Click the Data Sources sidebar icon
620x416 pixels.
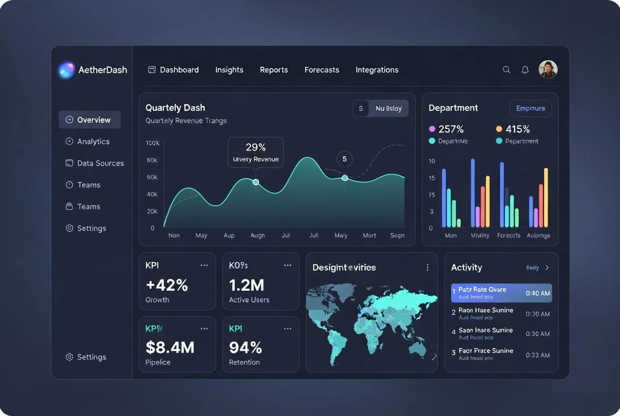69,163
